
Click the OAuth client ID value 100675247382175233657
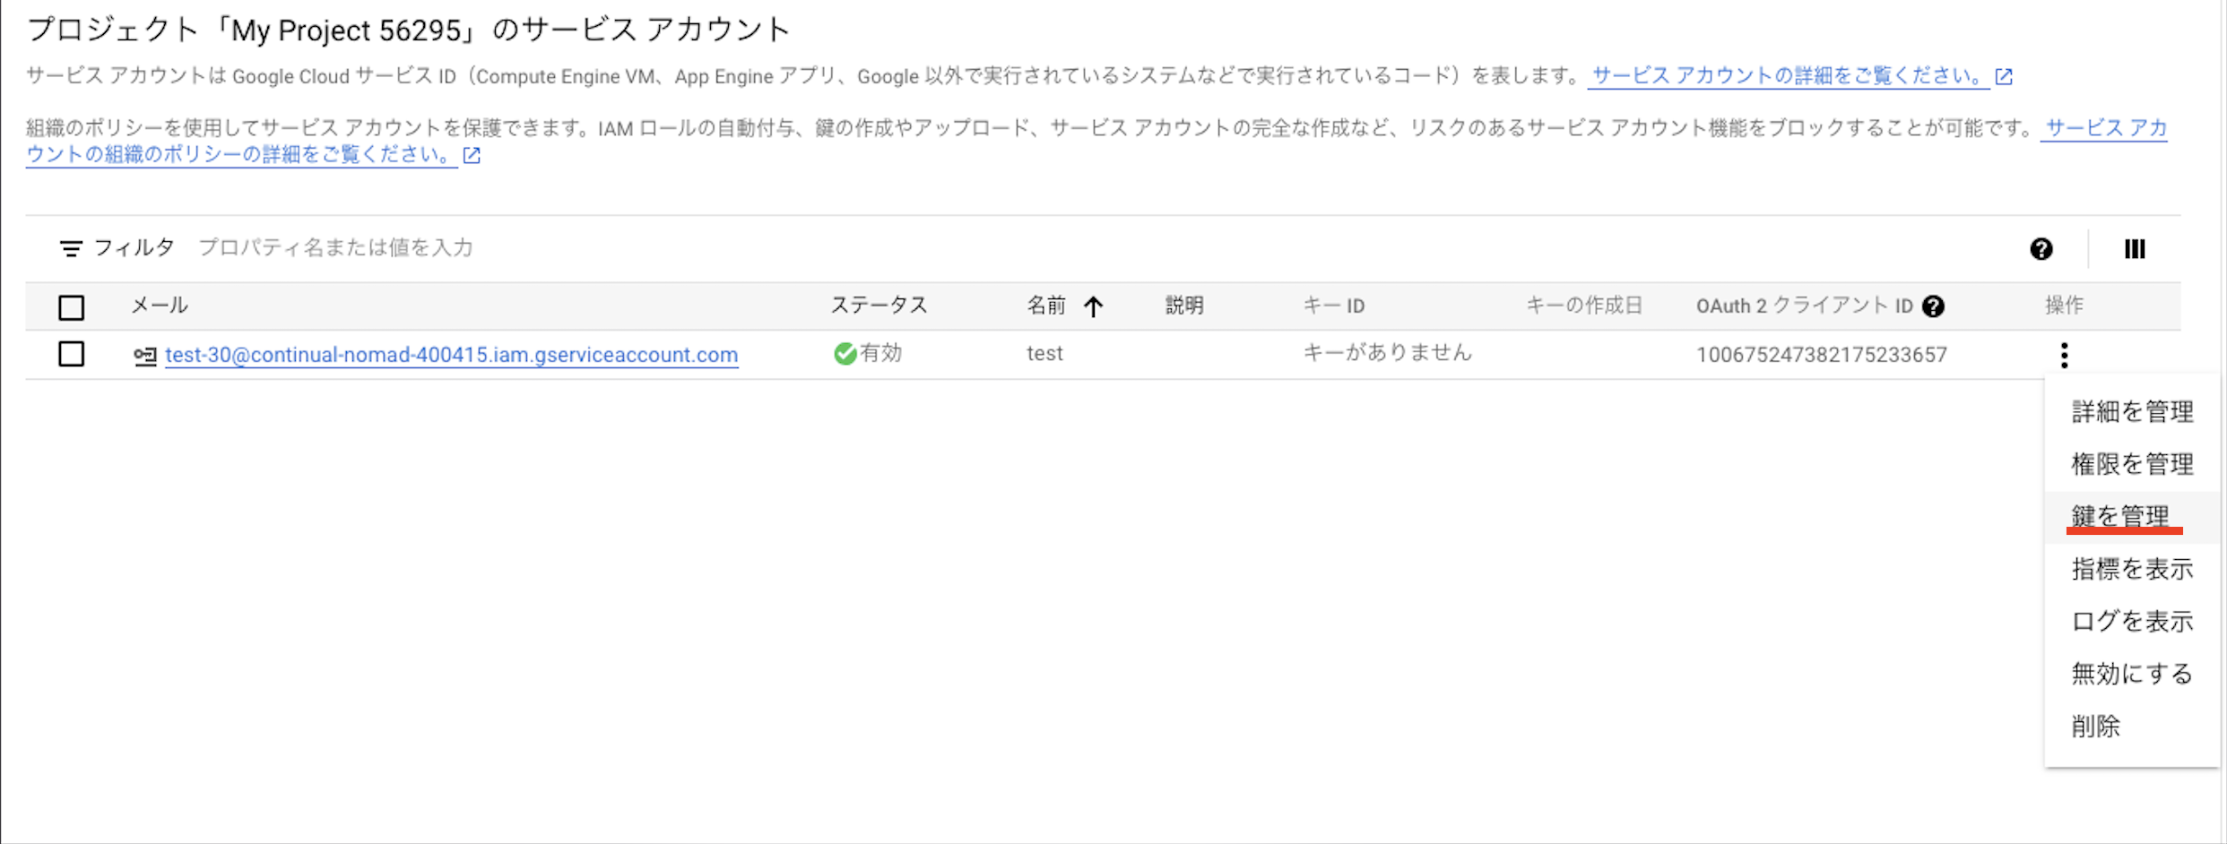point(1821,355)
